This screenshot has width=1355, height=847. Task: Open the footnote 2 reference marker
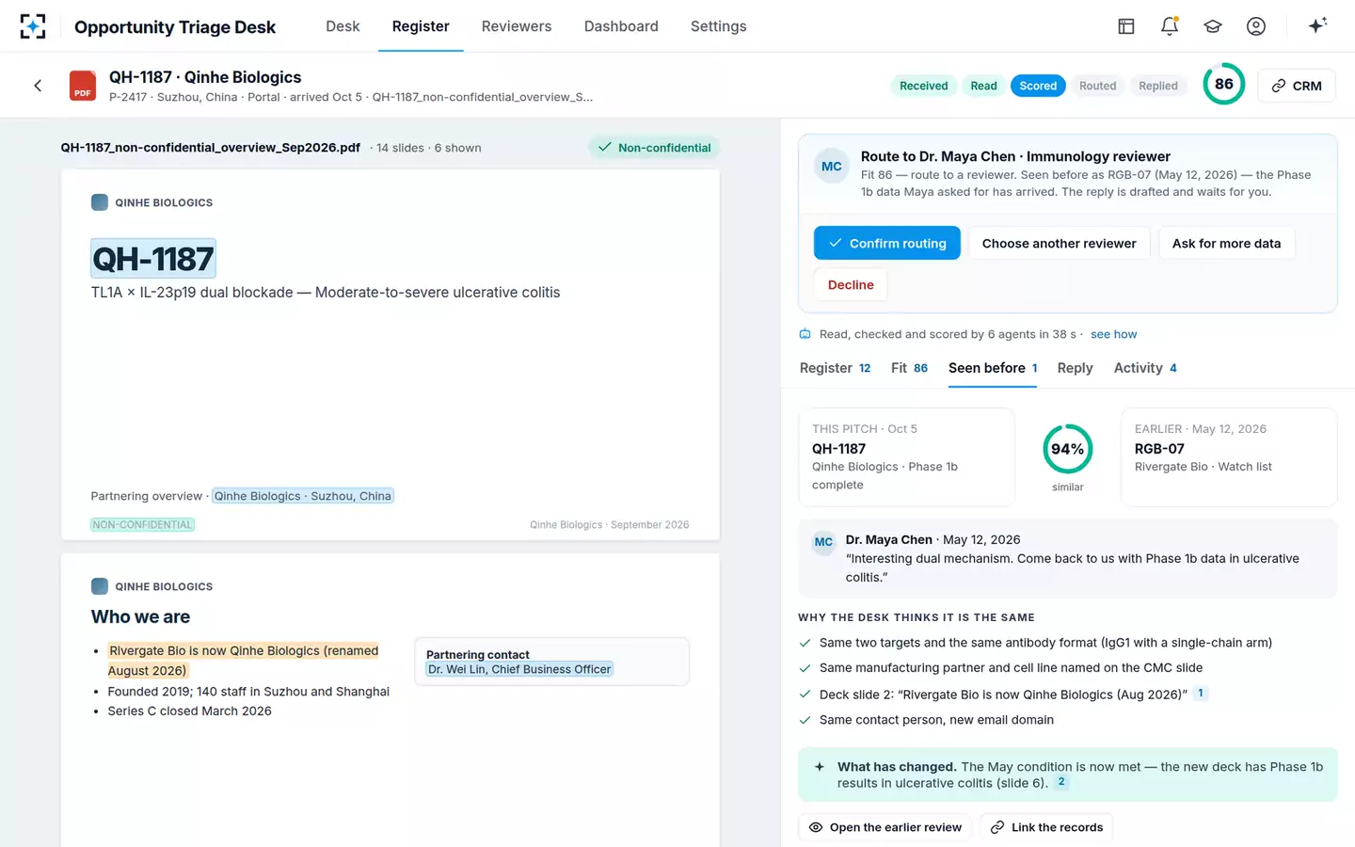pos(1061,782)
